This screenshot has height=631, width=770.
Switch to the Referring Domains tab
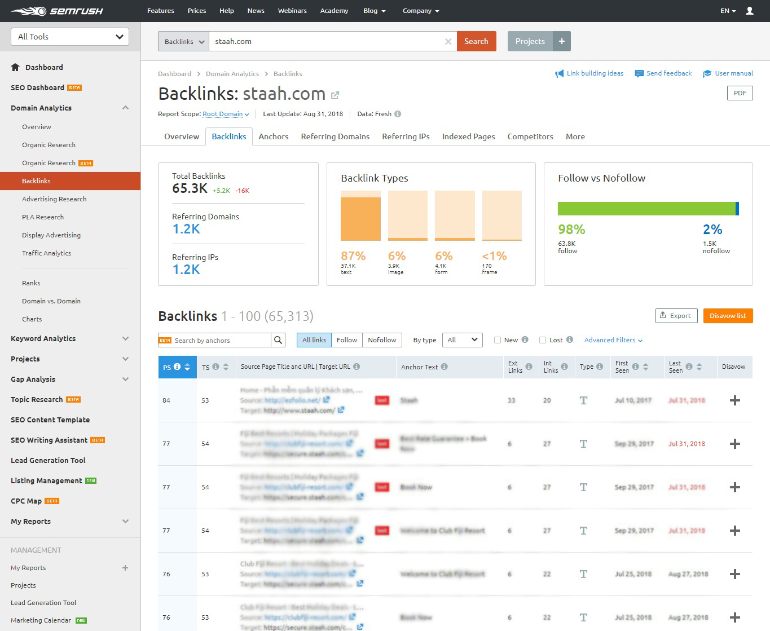click(335, 136)
